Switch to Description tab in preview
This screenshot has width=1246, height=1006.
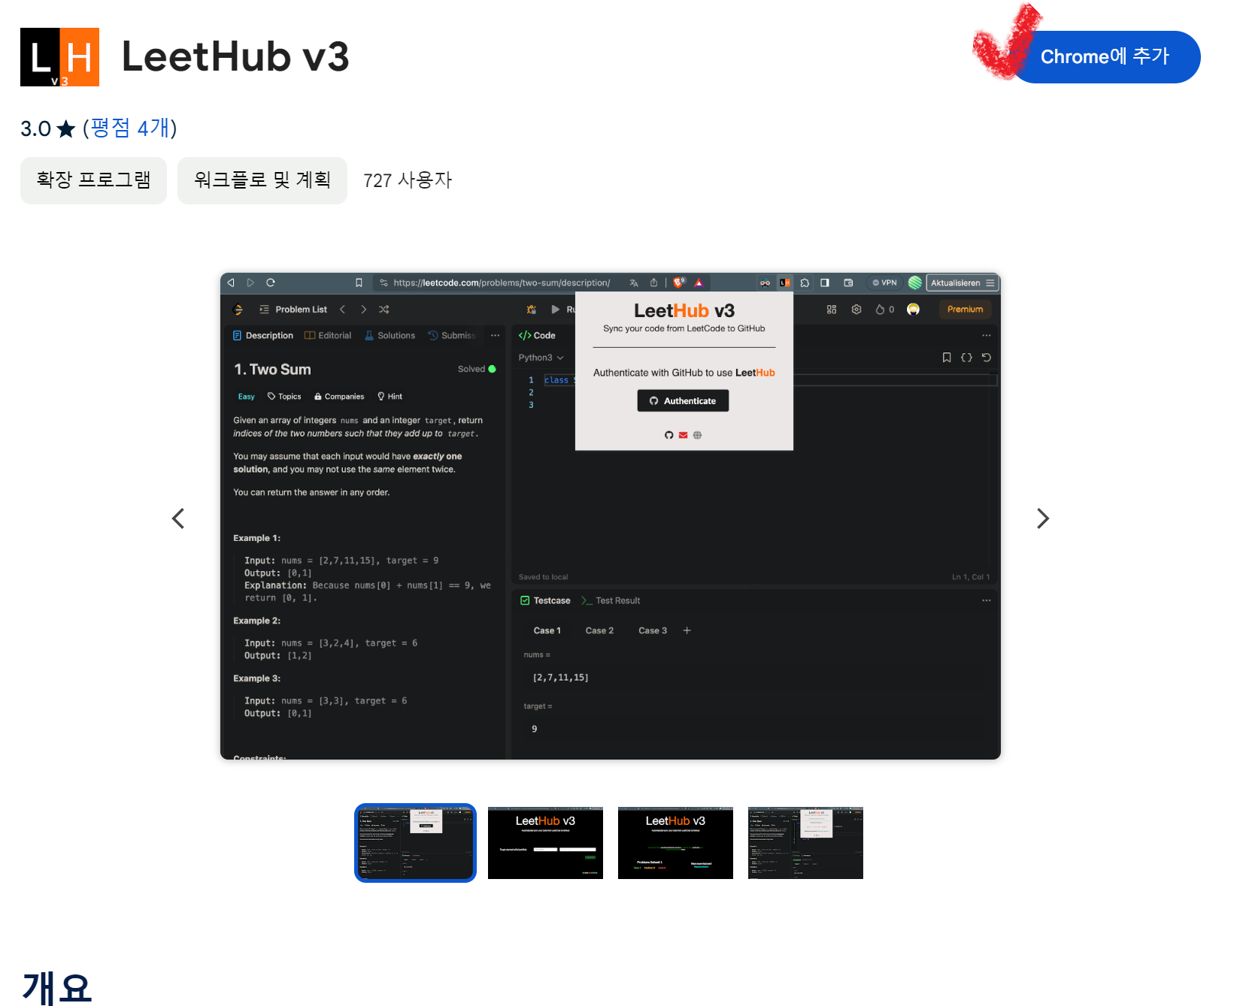click(263, 336)
